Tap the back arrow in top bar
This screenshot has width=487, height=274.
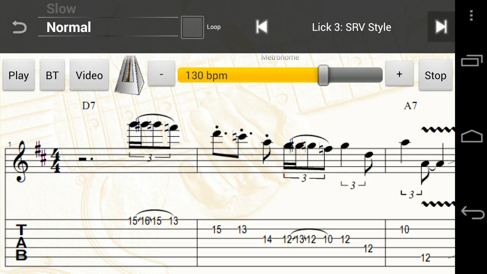point(19,27)
